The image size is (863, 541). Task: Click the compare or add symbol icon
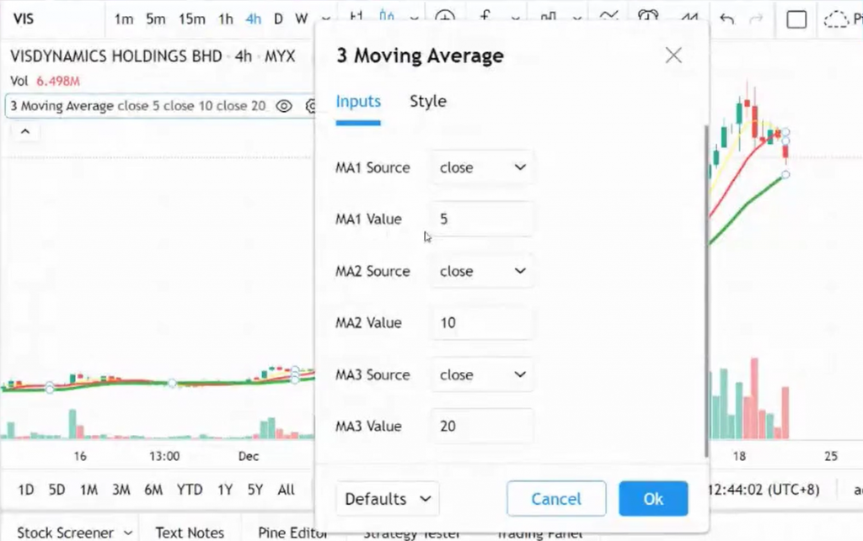(444, 18)
